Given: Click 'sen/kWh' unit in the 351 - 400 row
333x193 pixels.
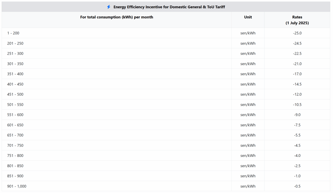Looking at the screenshot, I should click(x=248, y=74).
